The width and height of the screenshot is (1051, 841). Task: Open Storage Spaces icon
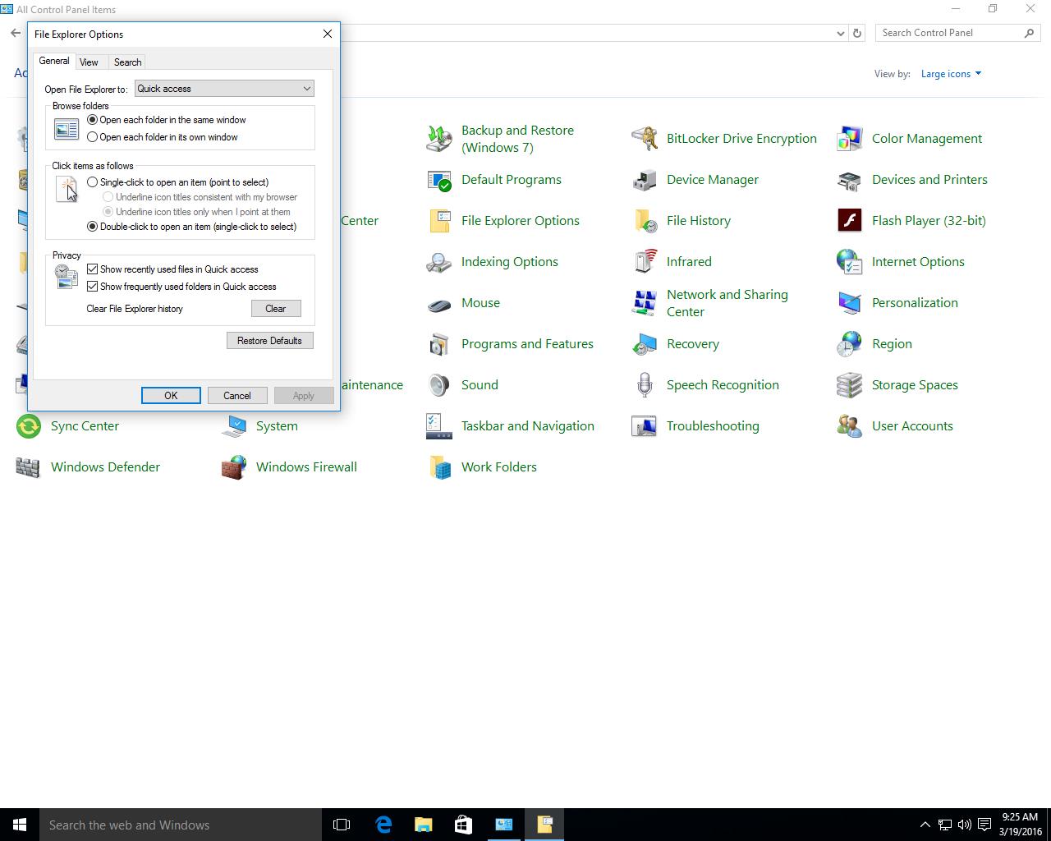(850, 385)
